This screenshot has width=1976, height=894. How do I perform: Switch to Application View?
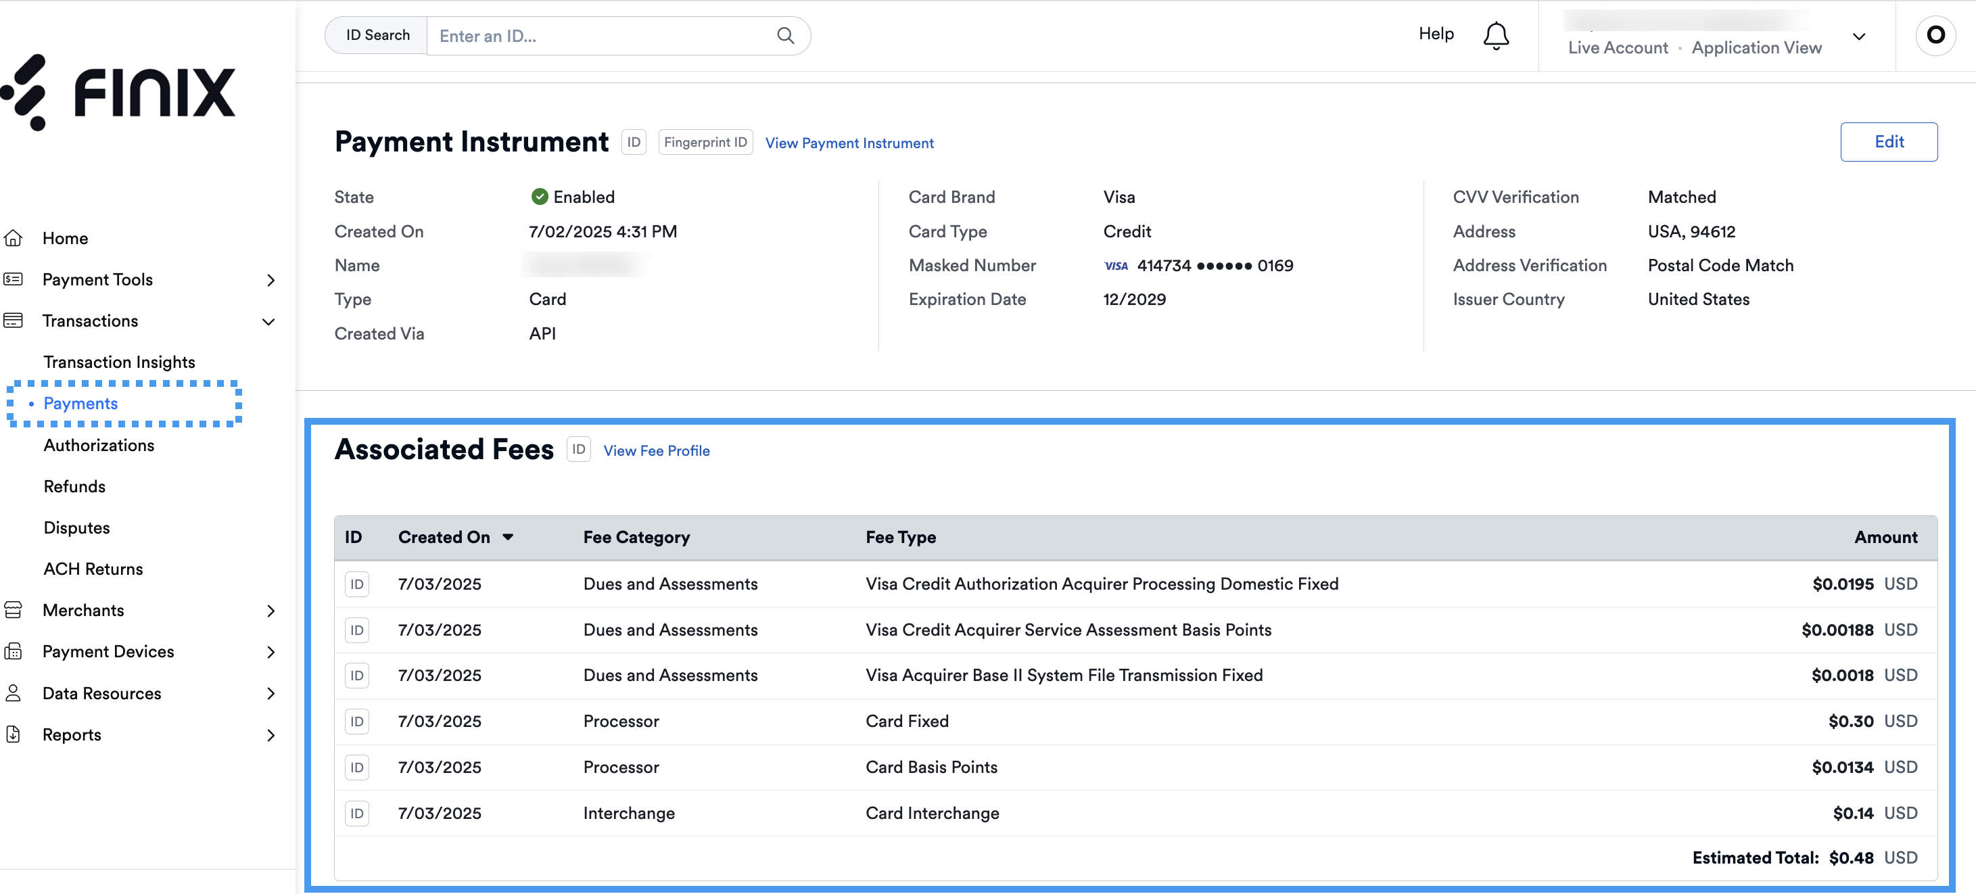pos(1757,47)
